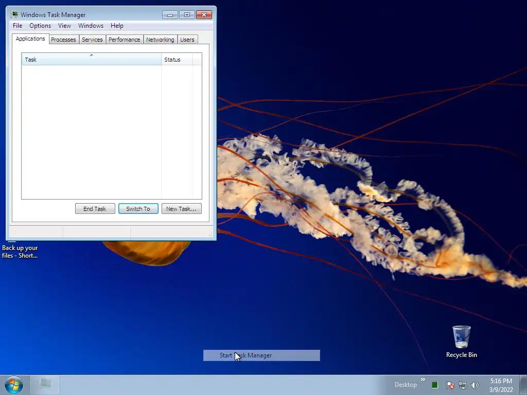Screen dimensions: 527x395
Task: Open the Options menu
Action: tap(40, 26)
